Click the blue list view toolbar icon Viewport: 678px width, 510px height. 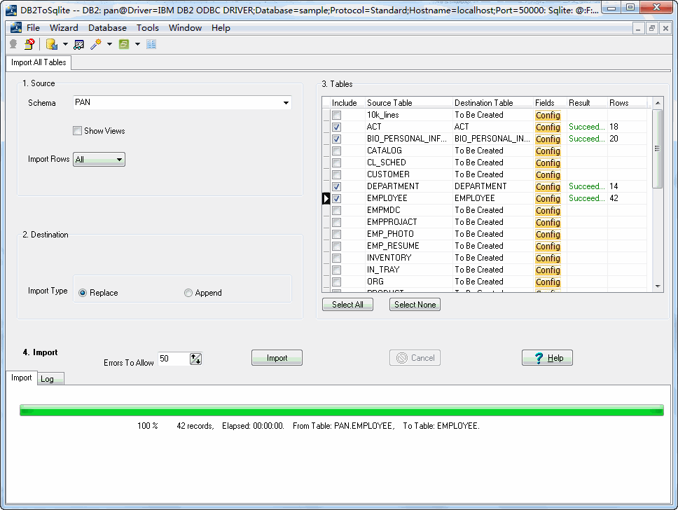[x=151, y=44]
